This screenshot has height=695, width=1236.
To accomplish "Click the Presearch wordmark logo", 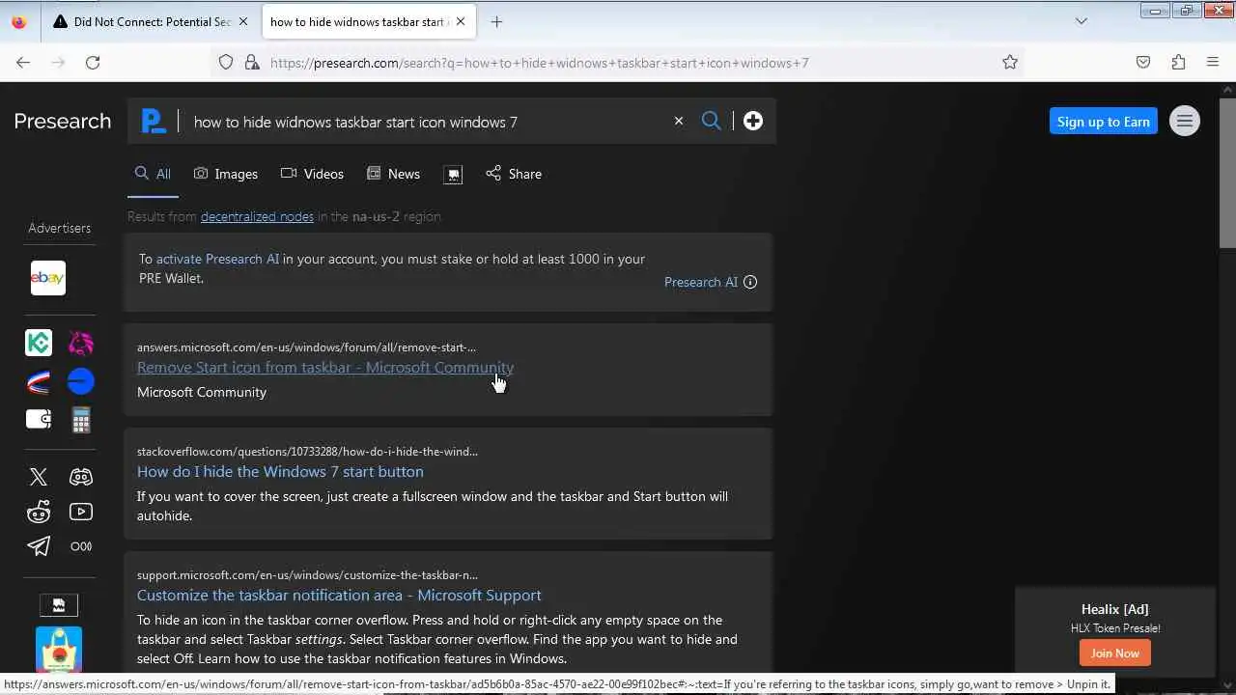I will (63, 121).
